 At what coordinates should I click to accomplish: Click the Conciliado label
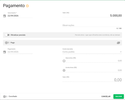coord(13,96)
